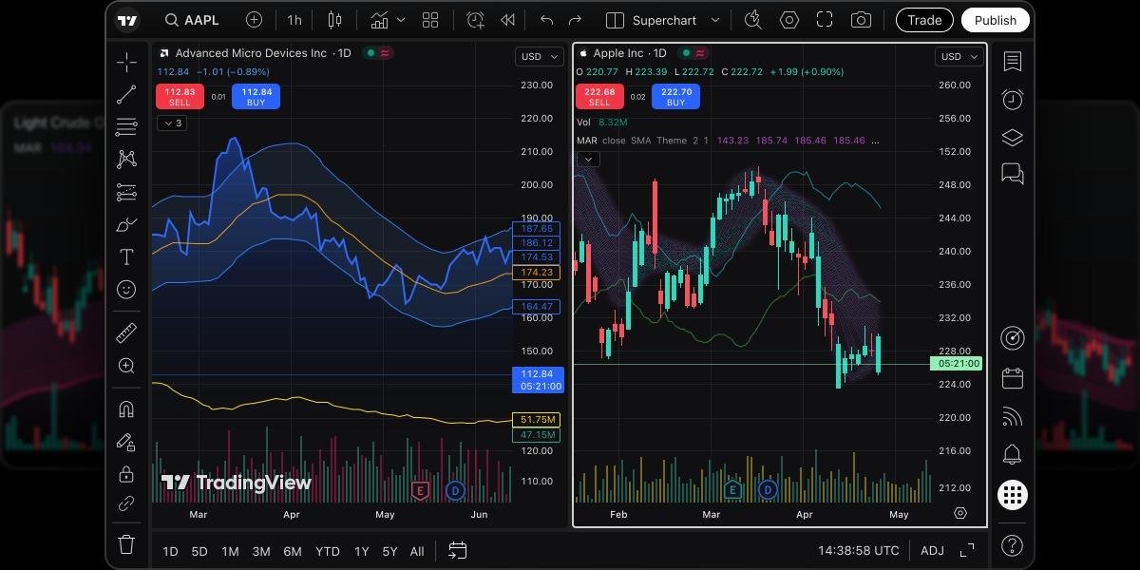Viewport: 1140px width, 570px height.
Task: Remove drawings with the trash icon
Action: tap(126, 544)
